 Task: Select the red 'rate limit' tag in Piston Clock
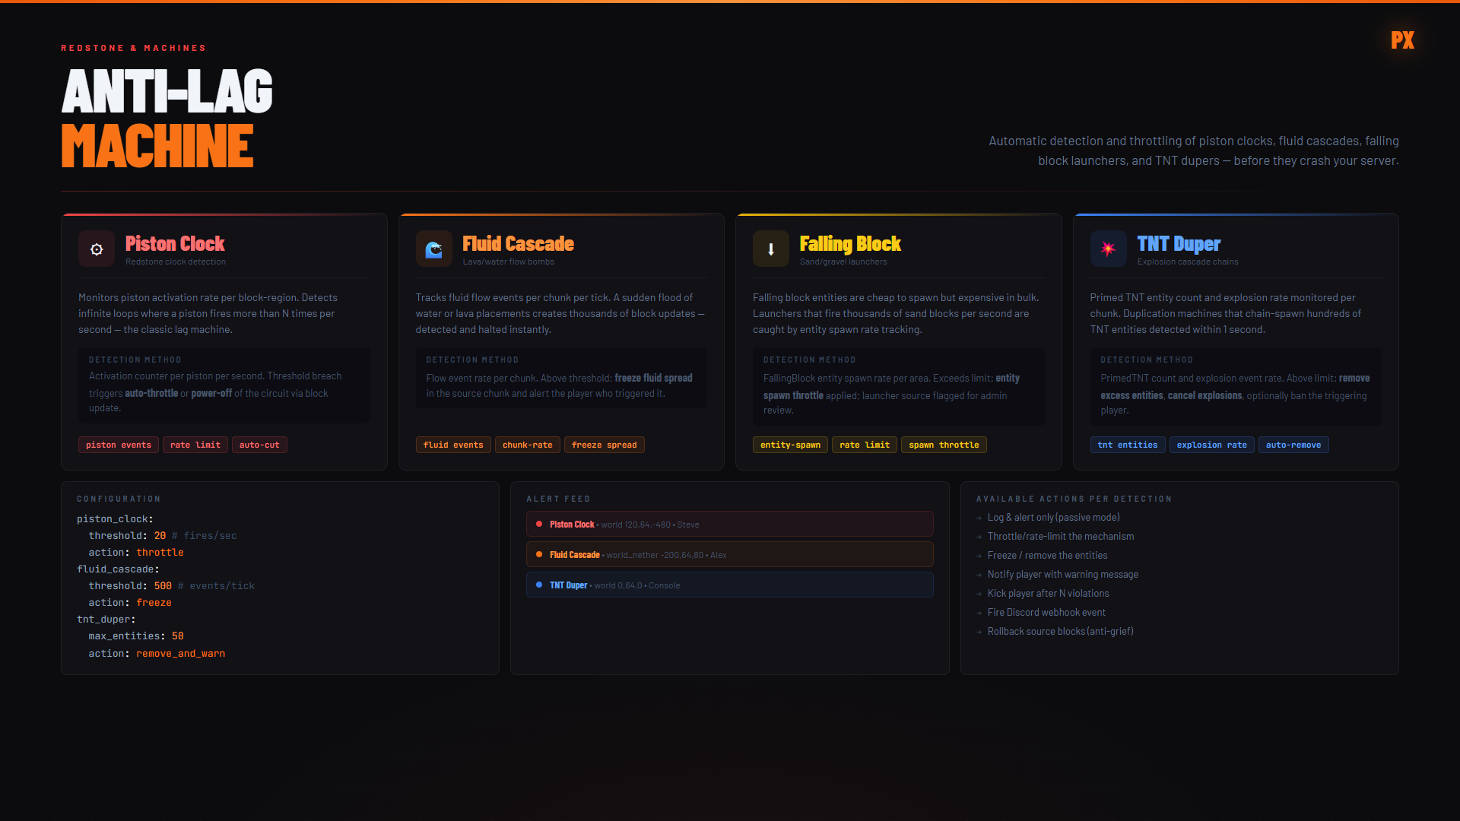point(195,445)
